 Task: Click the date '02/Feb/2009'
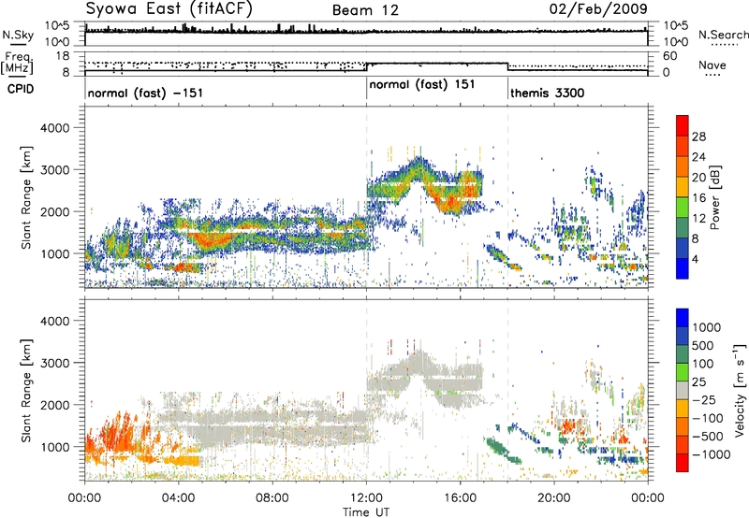tap(598, 8)
